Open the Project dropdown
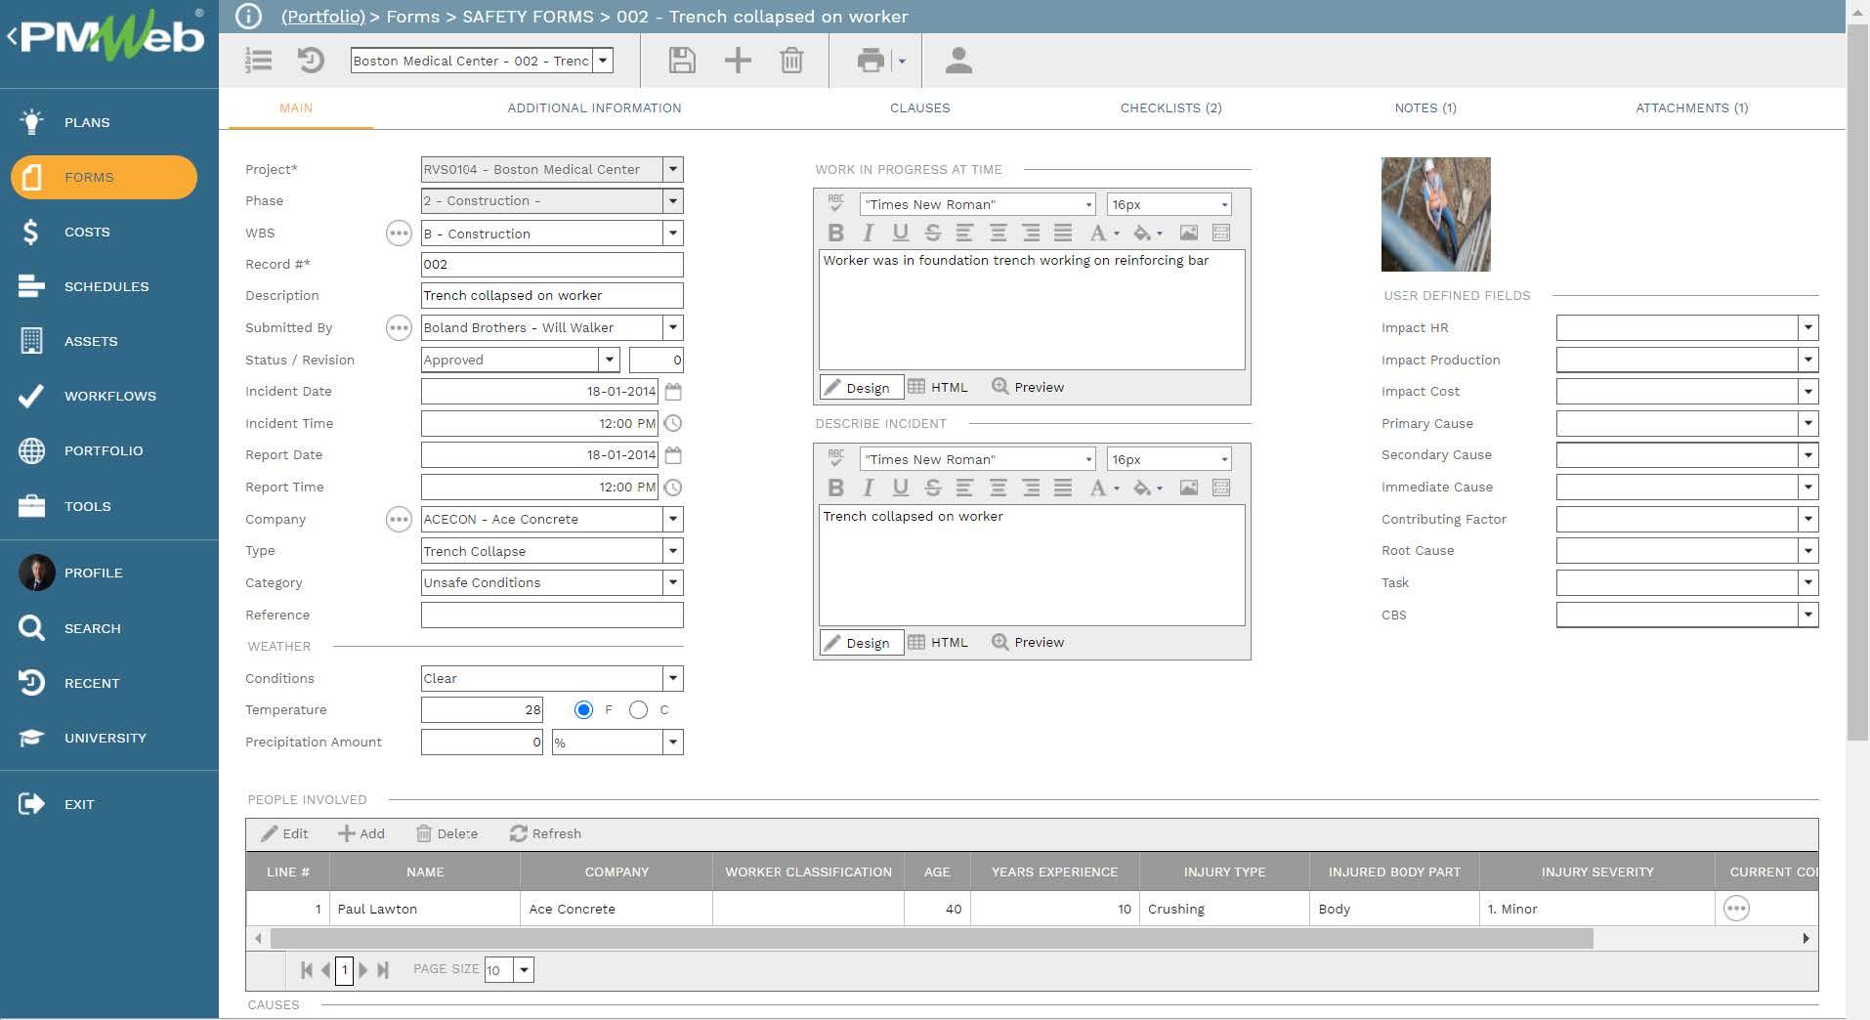The width and height of the screenshot is (1870, 1020). pos(672,170)
